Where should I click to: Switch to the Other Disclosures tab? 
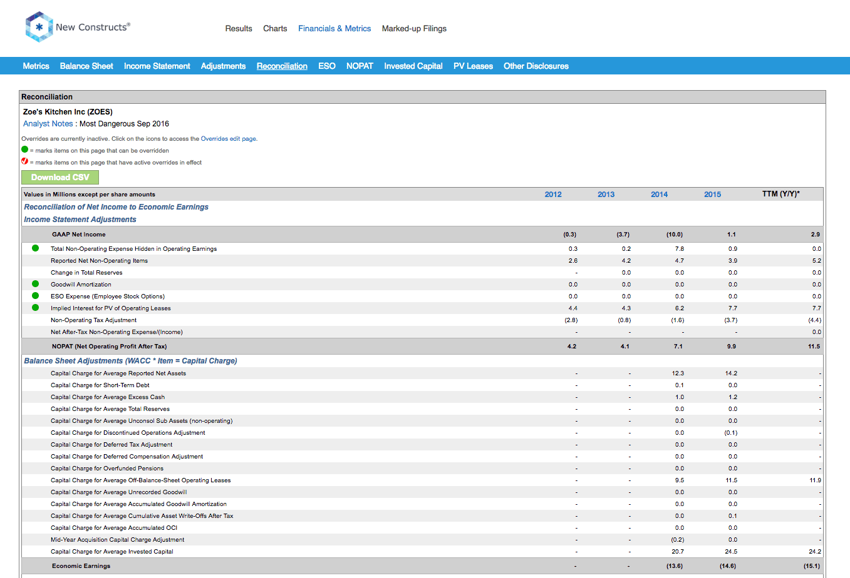click(536, 66)
